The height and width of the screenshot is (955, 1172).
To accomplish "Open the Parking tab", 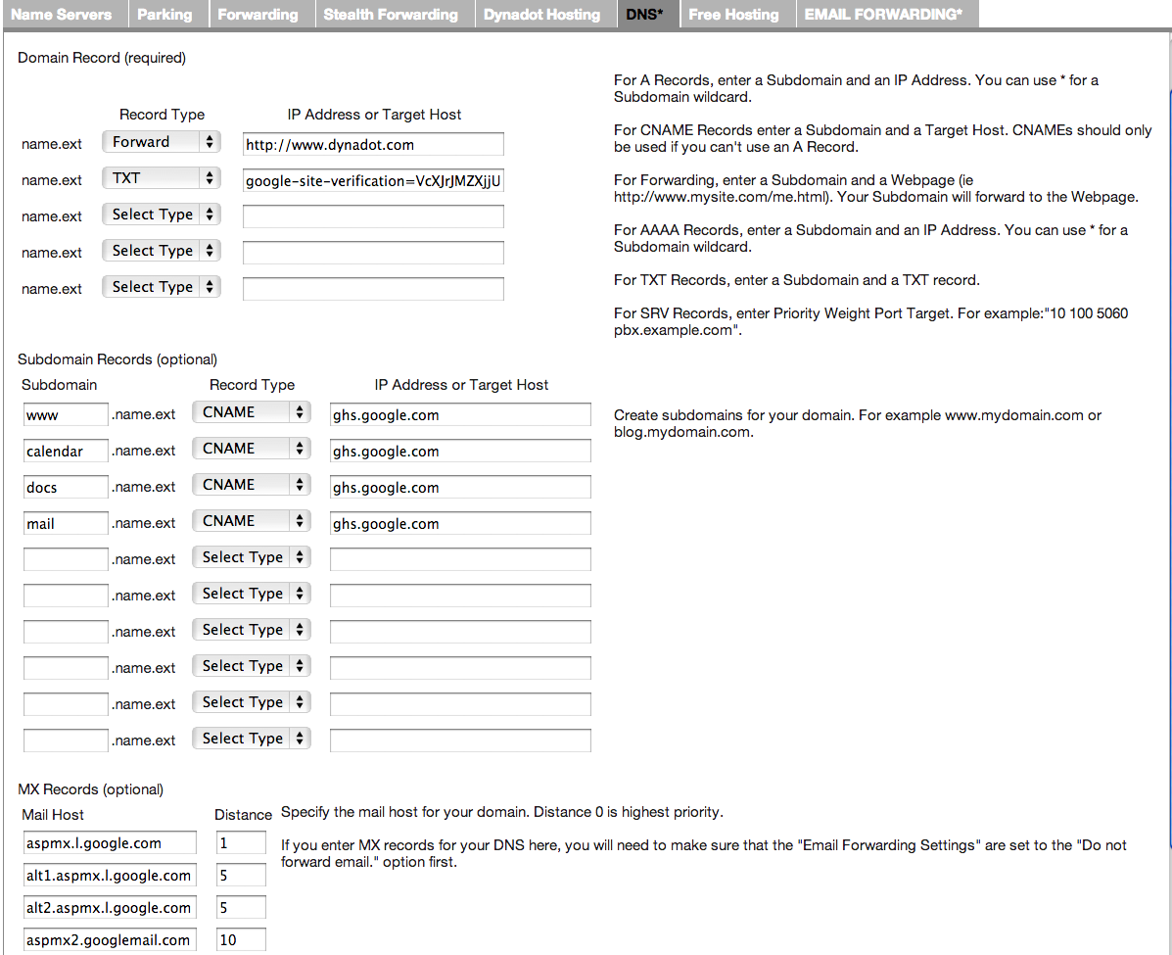I will coord(165,14).
